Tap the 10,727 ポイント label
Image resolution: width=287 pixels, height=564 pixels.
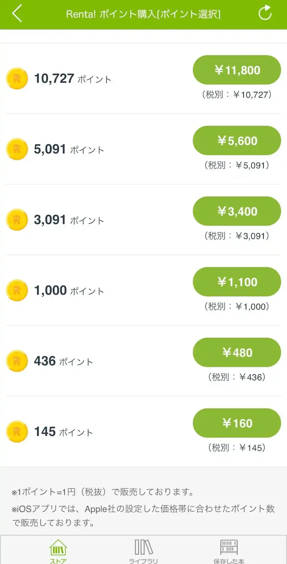(73, 79)
